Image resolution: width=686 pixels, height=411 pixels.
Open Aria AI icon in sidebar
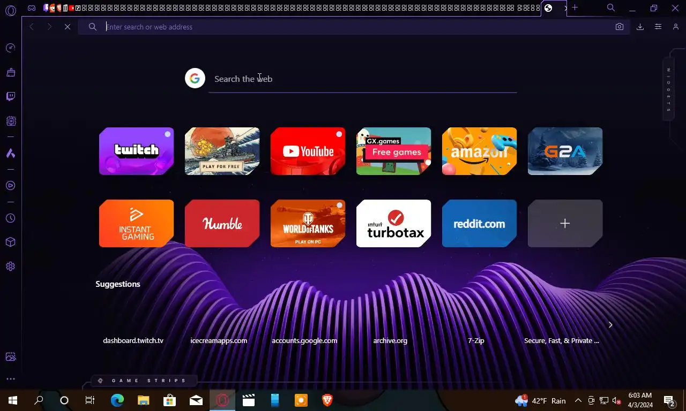[10, 154]
